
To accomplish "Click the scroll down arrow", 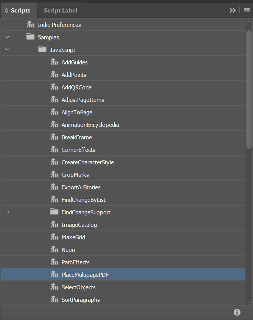I will point(248,302).
